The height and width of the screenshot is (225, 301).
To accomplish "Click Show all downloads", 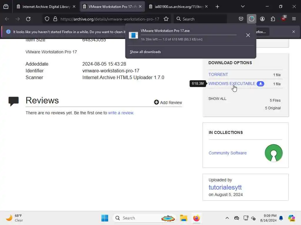I will click(145, 52).
